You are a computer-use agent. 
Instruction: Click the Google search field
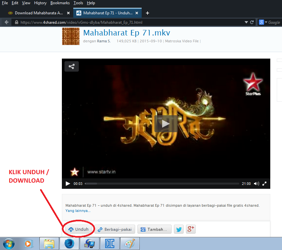[x=275, y=22]
